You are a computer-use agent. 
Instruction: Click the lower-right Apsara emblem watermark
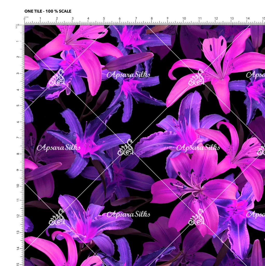[x=196, y=218]
